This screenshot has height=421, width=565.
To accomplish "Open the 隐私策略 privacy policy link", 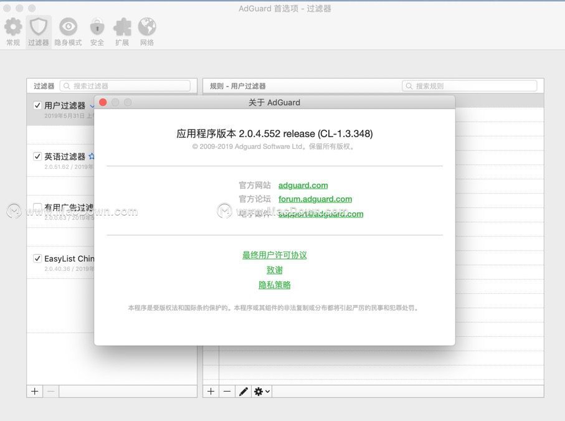I will click(x=275, y=285).
